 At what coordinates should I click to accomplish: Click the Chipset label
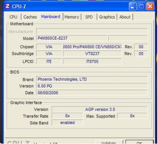pos(27,47)
